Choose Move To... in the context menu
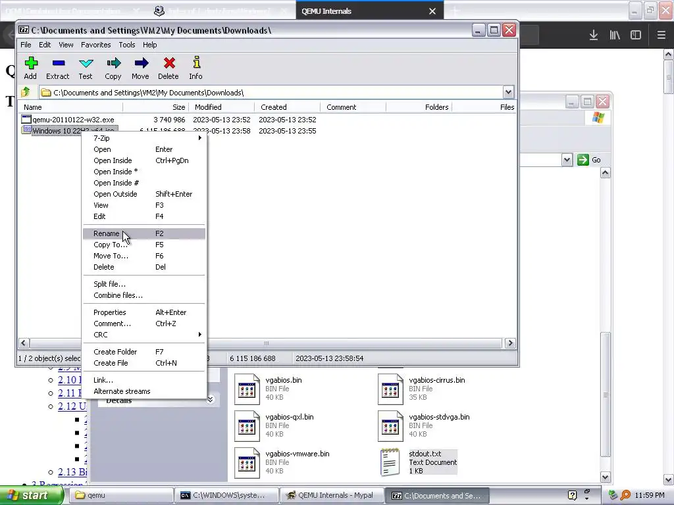This screenshot has width=674, height=505. [x=143, y=256]
